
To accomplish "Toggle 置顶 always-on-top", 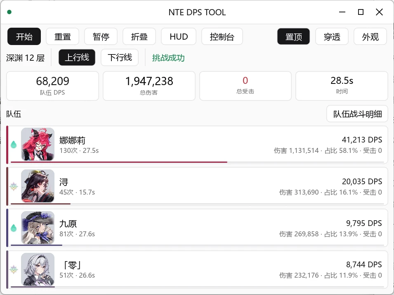I will click(293, 36).
